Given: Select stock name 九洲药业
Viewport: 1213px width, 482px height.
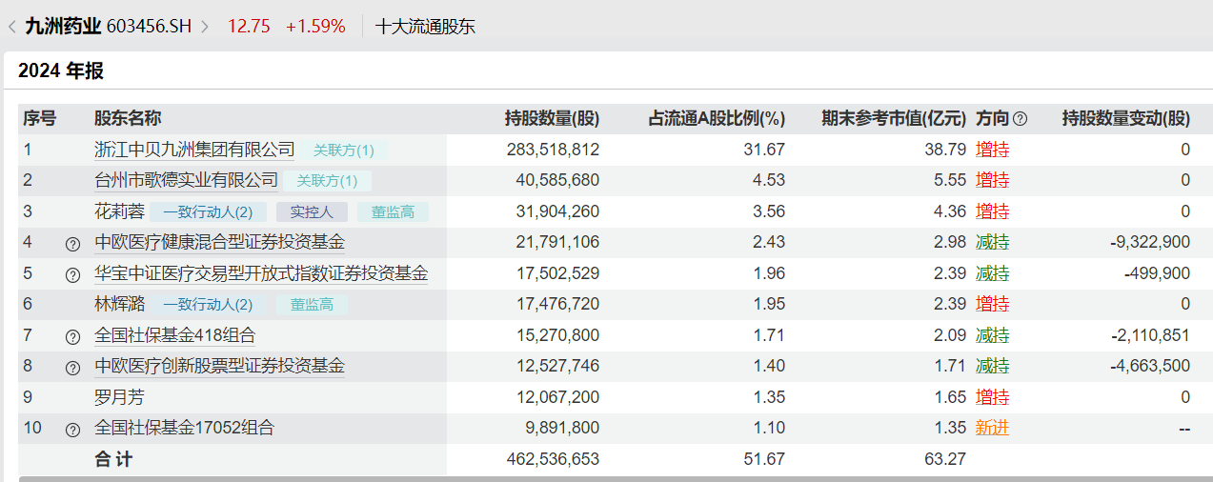Looking at the screenshot, I should [x=62, y=26].
